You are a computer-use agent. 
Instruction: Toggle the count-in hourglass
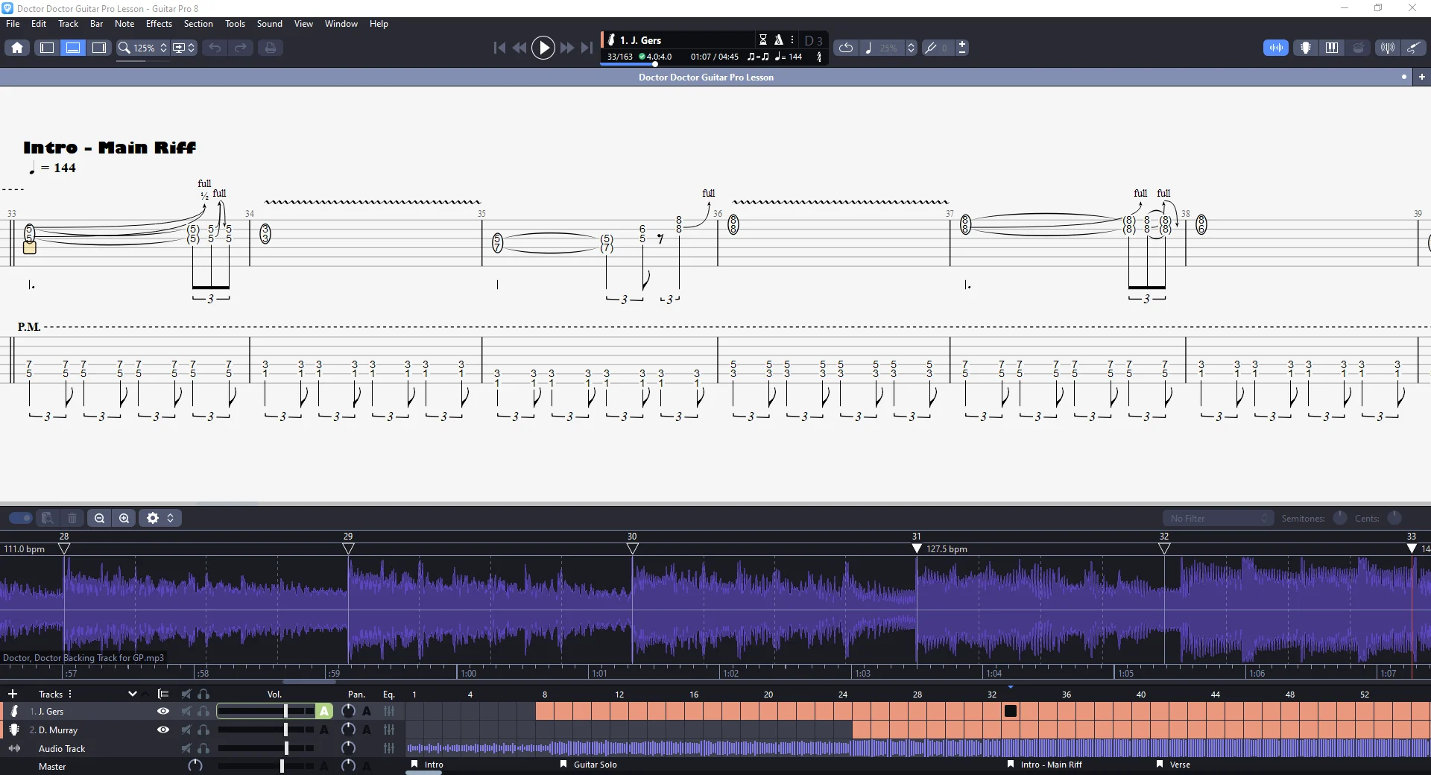pos(762,40)
